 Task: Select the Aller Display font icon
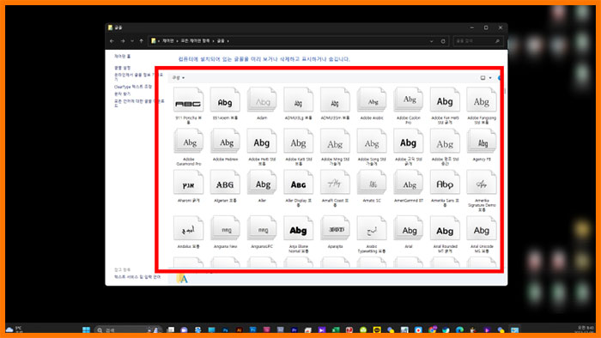click(x=299, y=183)
